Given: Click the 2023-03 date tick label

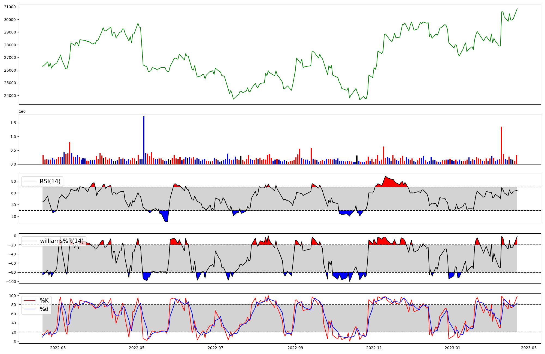Looking at the screenshot, I should tap(529, 348).
